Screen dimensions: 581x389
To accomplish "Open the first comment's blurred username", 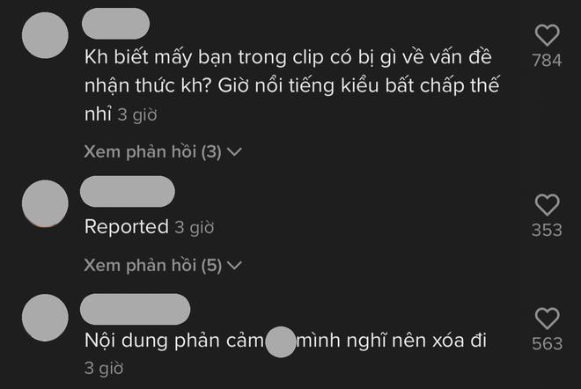I will point(115,24).
